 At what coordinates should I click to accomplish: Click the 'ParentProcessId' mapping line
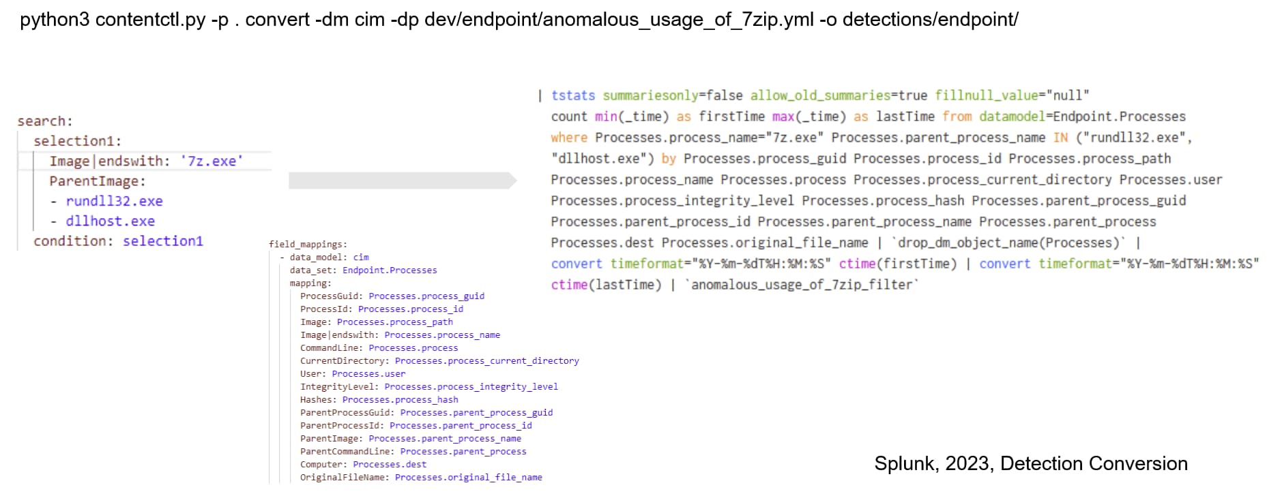tap(416, 426)
